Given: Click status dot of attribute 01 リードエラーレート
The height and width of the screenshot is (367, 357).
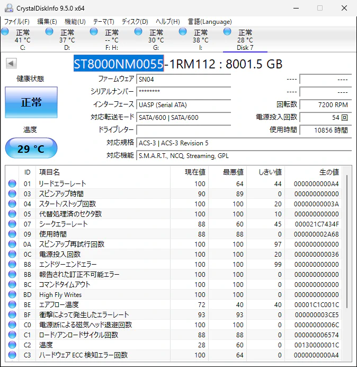Looking at the screenshot, I should click(12, 183).
